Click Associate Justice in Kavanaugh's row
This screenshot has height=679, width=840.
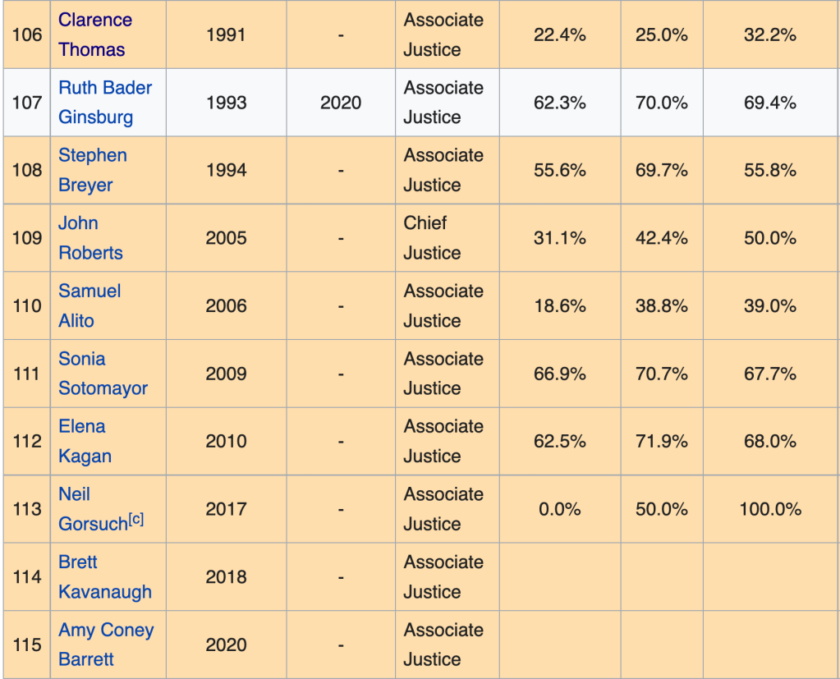(x=443, y=577)
